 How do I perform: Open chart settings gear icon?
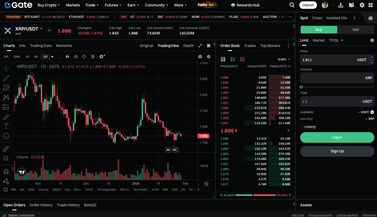click(x=209, y=57)
